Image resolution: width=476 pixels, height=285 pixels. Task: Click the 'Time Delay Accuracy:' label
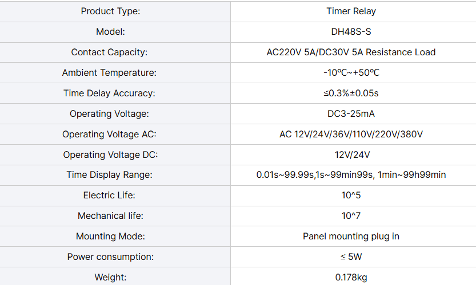(x=109, y=93)
